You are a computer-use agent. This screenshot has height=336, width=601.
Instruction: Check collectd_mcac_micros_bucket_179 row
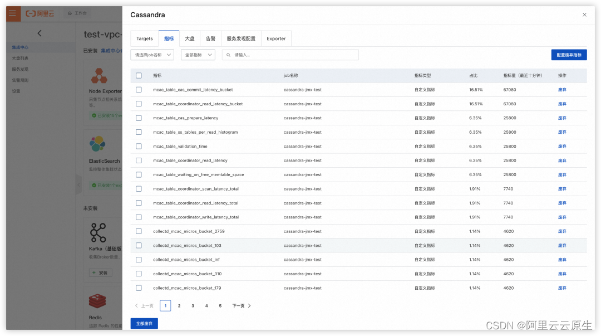pos(139,288)
